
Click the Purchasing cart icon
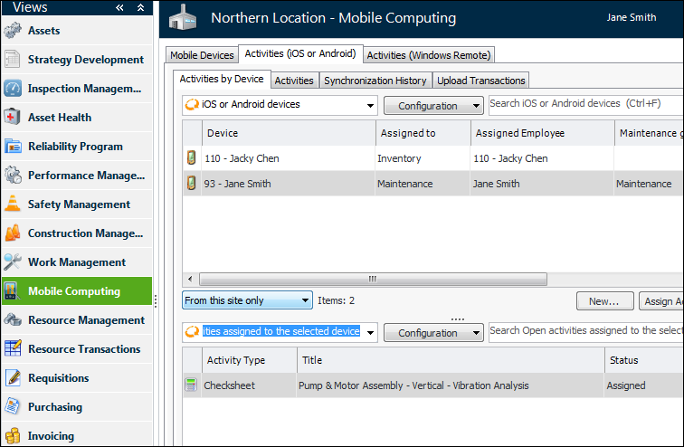point(12,407)
